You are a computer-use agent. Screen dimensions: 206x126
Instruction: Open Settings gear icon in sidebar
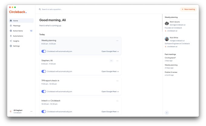11,46
